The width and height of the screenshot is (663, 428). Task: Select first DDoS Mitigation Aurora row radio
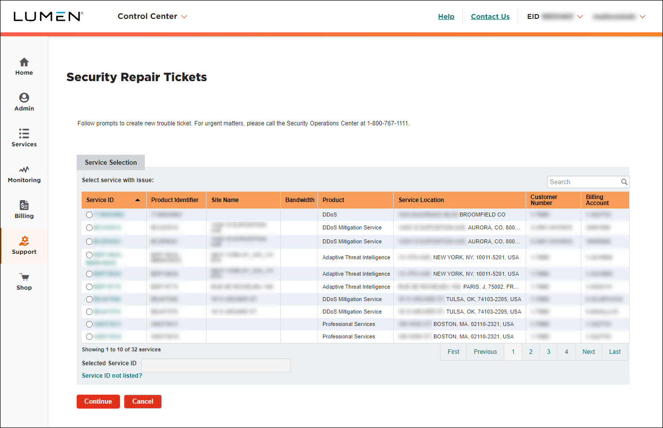[89, 227]
